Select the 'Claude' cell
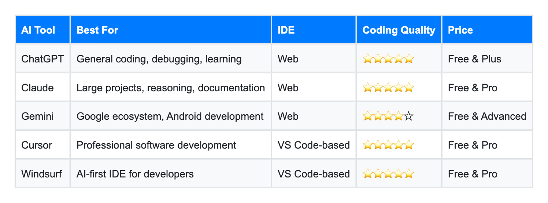Viewport: 548px width, 203px height. [x=42, y=87]
